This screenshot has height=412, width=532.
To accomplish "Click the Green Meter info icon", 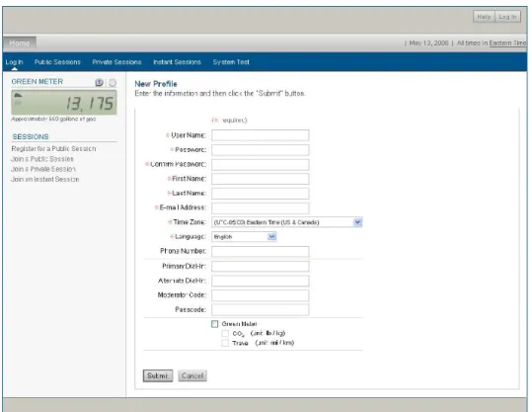I will point(99,82).
